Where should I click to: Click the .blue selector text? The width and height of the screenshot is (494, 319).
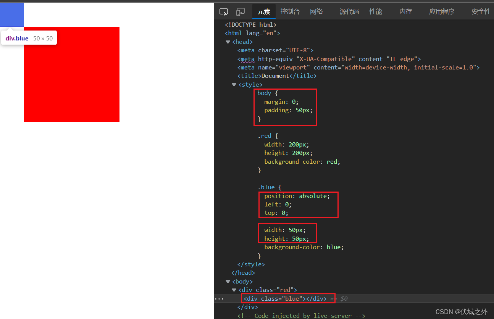[x=266, y=187]
